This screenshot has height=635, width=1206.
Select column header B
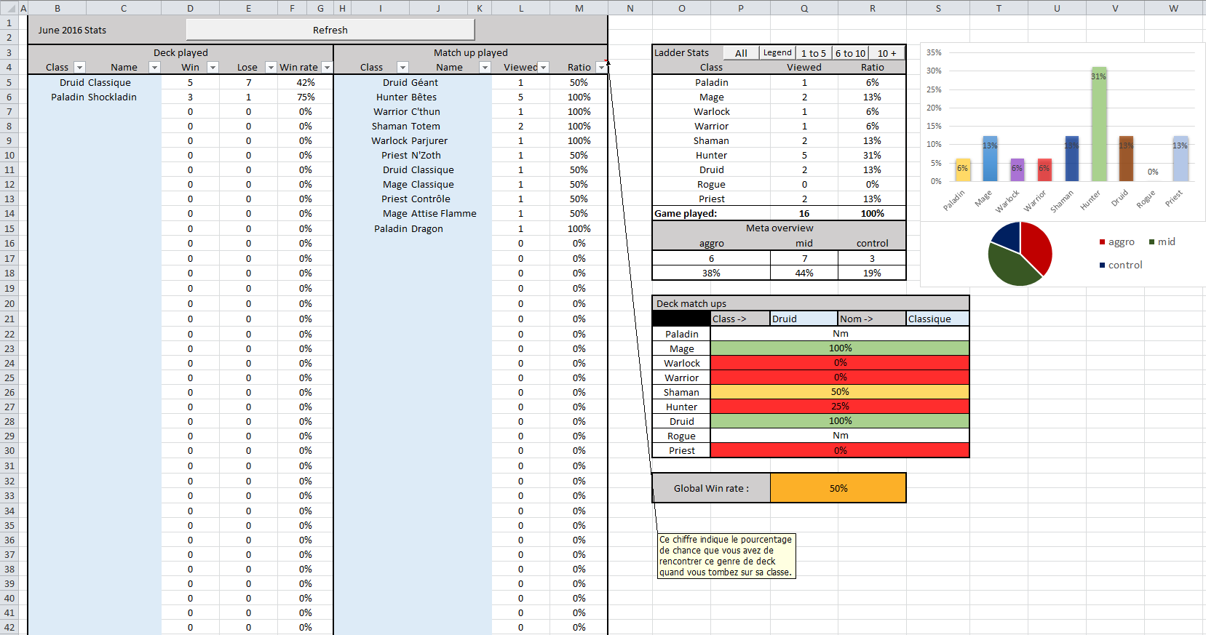[x=57, y=8]
